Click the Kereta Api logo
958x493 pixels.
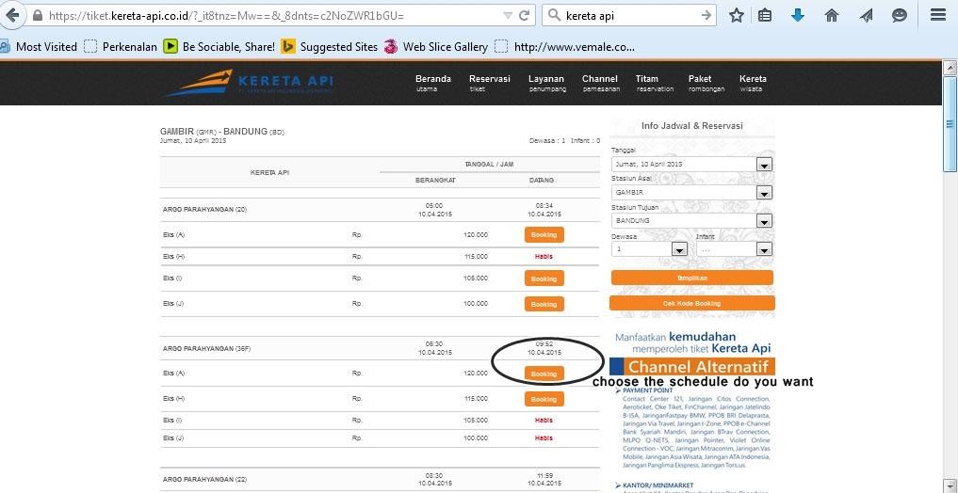249,83
